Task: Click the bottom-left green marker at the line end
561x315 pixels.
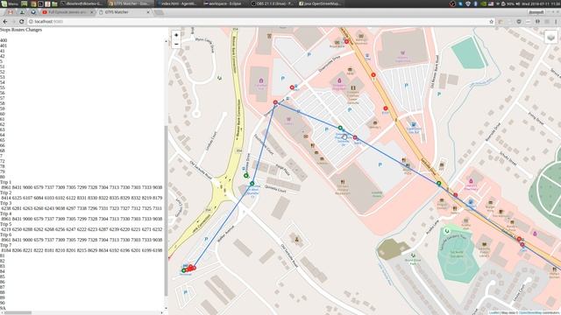Action: 183,270
